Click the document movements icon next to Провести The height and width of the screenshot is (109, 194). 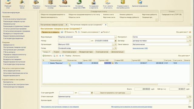pyautogui.click(x=76, y=32)
